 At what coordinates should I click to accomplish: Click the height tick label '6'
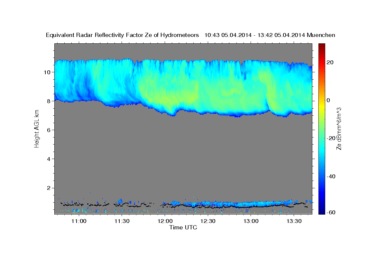pos(49,130)
